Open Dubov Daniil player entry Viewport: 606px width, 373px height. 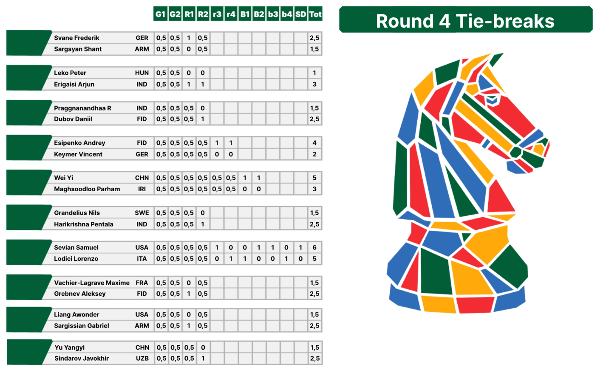[73, 119]
